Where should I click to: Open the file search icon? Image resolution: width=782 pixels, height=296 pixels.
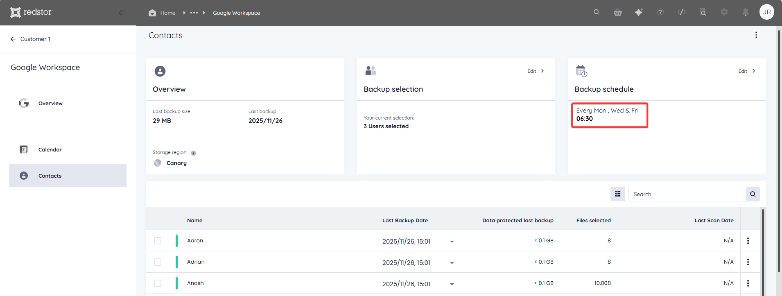click(703, 12)
